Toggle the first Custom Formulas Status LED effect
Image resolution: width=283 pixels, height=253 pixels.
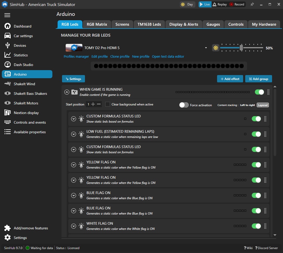tap(256, 119)
